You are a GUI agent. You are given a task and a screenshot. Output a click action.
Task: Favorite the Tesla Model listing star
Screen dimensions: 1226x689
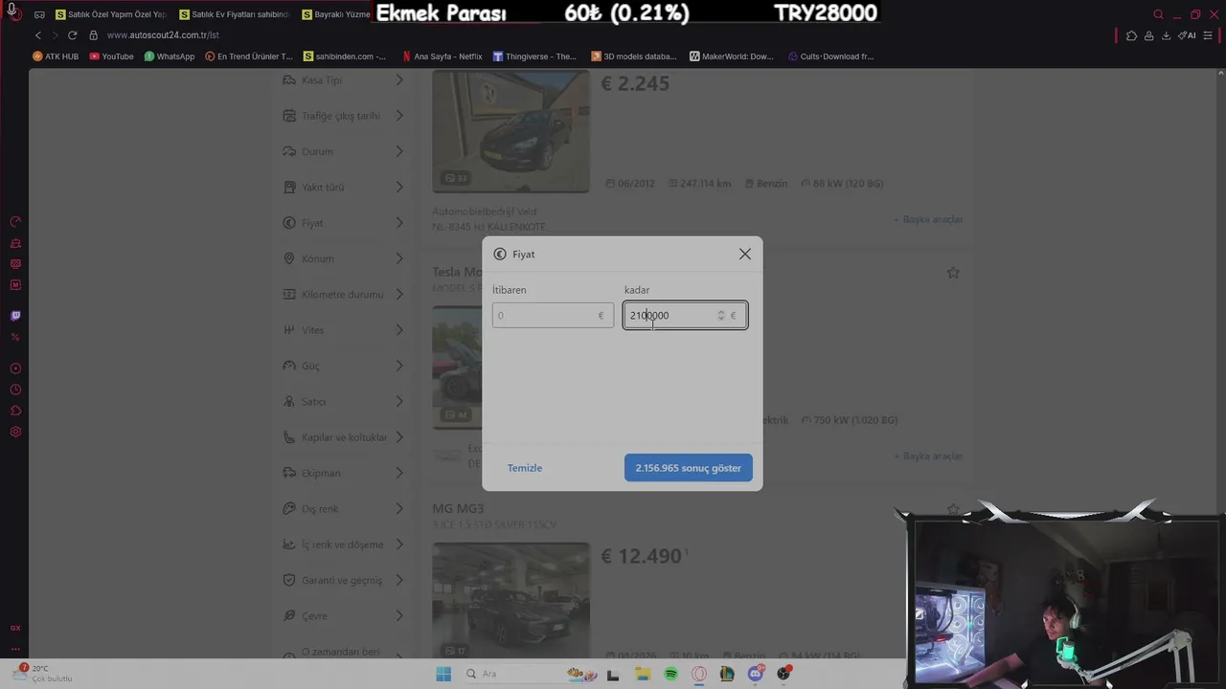pos(953,273)
